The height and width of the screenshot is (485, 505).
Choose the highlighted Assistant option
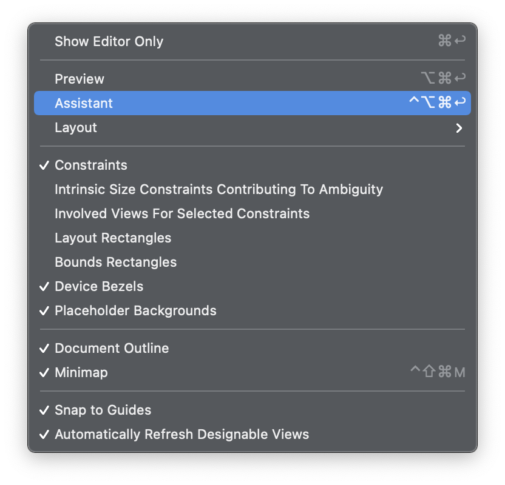pyautogui.click(x=252, y=103)
